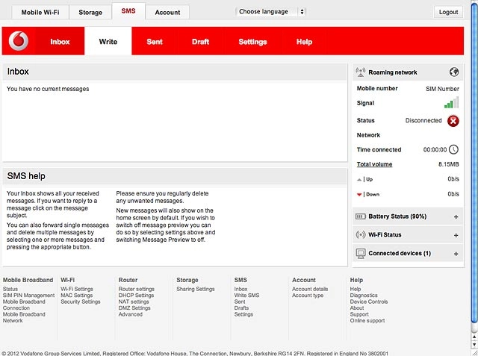Click the scrollbar down arrow
This screenshot has width=478, height=356.
[474, 345]
